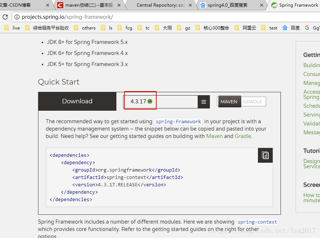This screenshot has width=320, height=238.
Task: Select the GRADLE build toggle
Action: click(253, 101)
